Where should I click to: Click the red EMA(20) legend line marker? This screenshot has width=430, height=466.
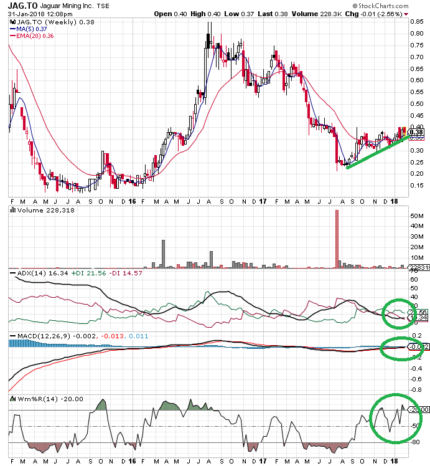pyautogui.click(x=13, y=36)
